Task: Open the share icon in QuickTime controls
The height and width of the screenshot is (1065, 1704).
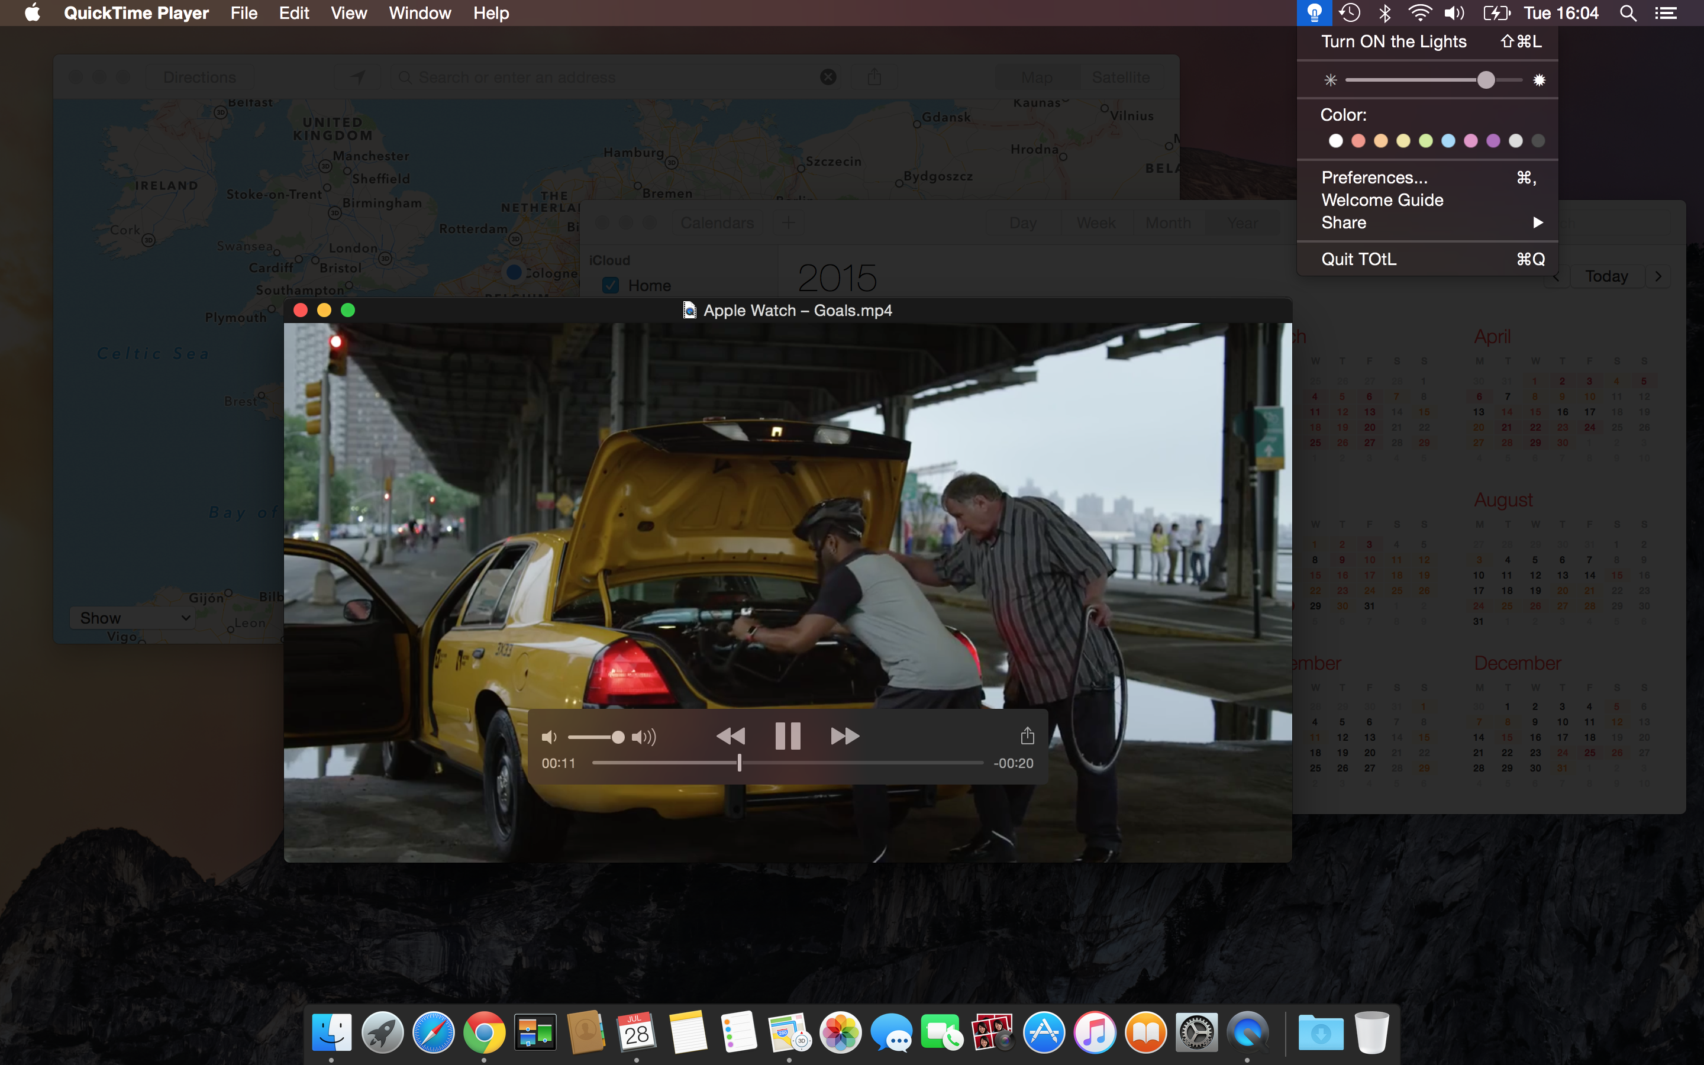Action: [x=1027, y=735]
